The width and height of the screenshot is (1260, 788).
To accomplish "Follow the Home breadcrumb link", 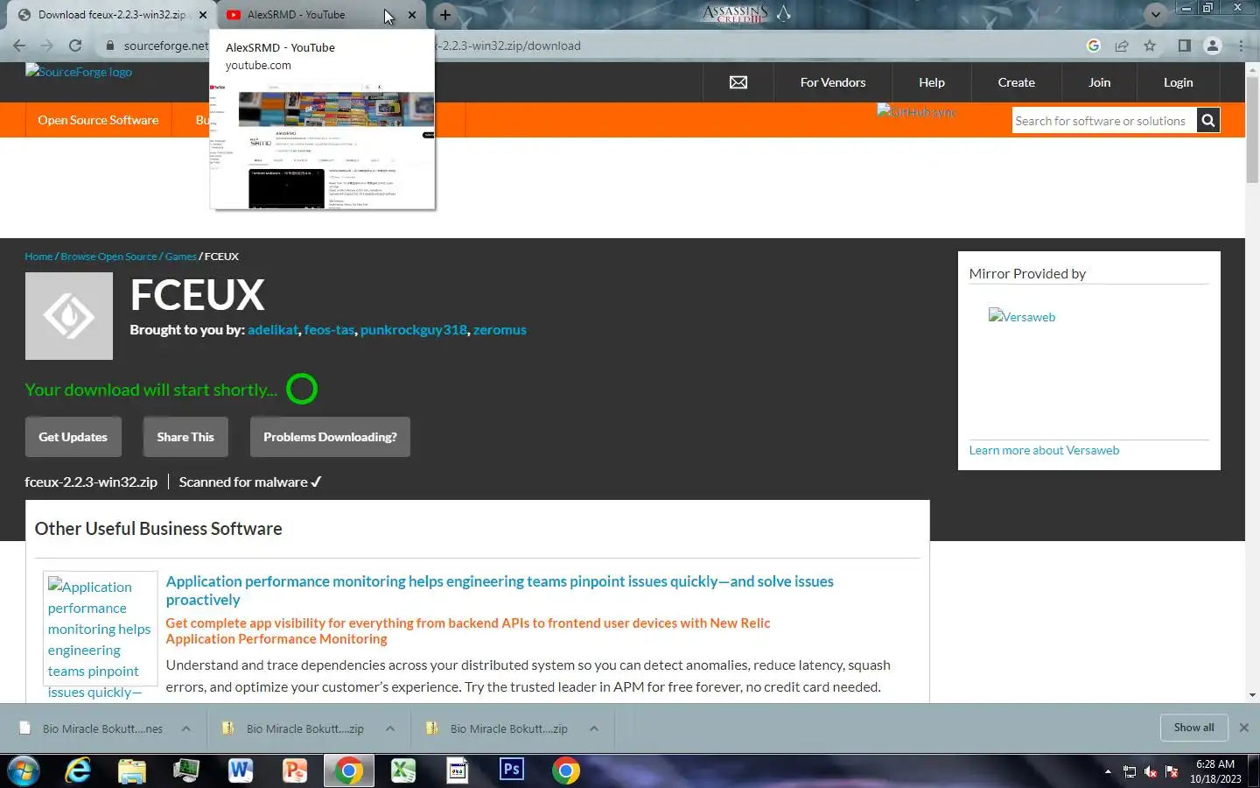I will point(38,257).
